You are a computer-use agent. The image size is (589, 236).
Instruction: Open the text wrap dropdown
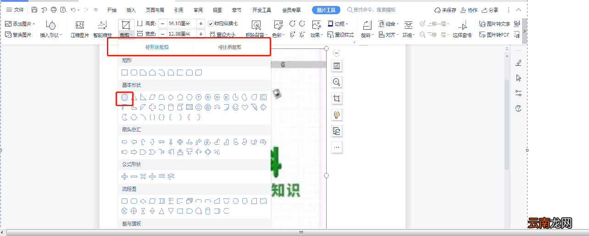click(x=414, y=35)
